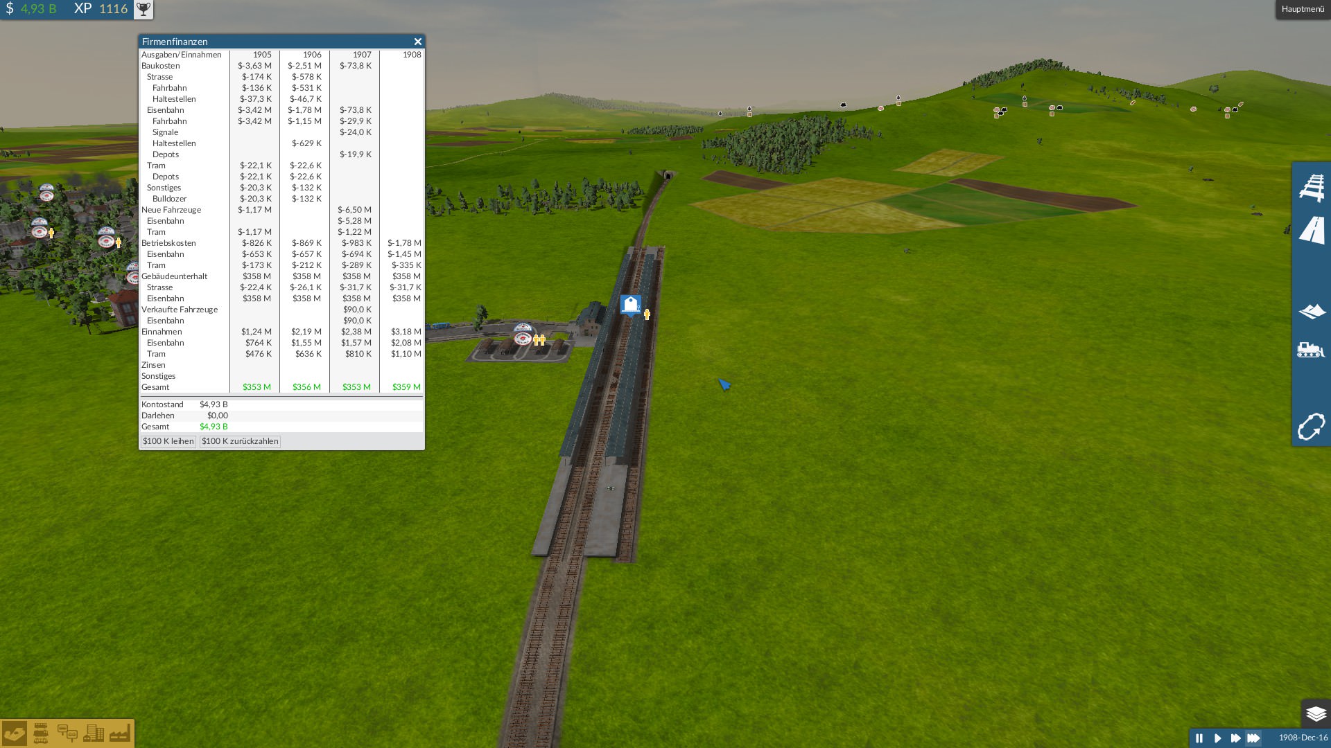Open the vehicles list icon
The height and width of the screenshot is (748, 1331).
click(41, 733)
